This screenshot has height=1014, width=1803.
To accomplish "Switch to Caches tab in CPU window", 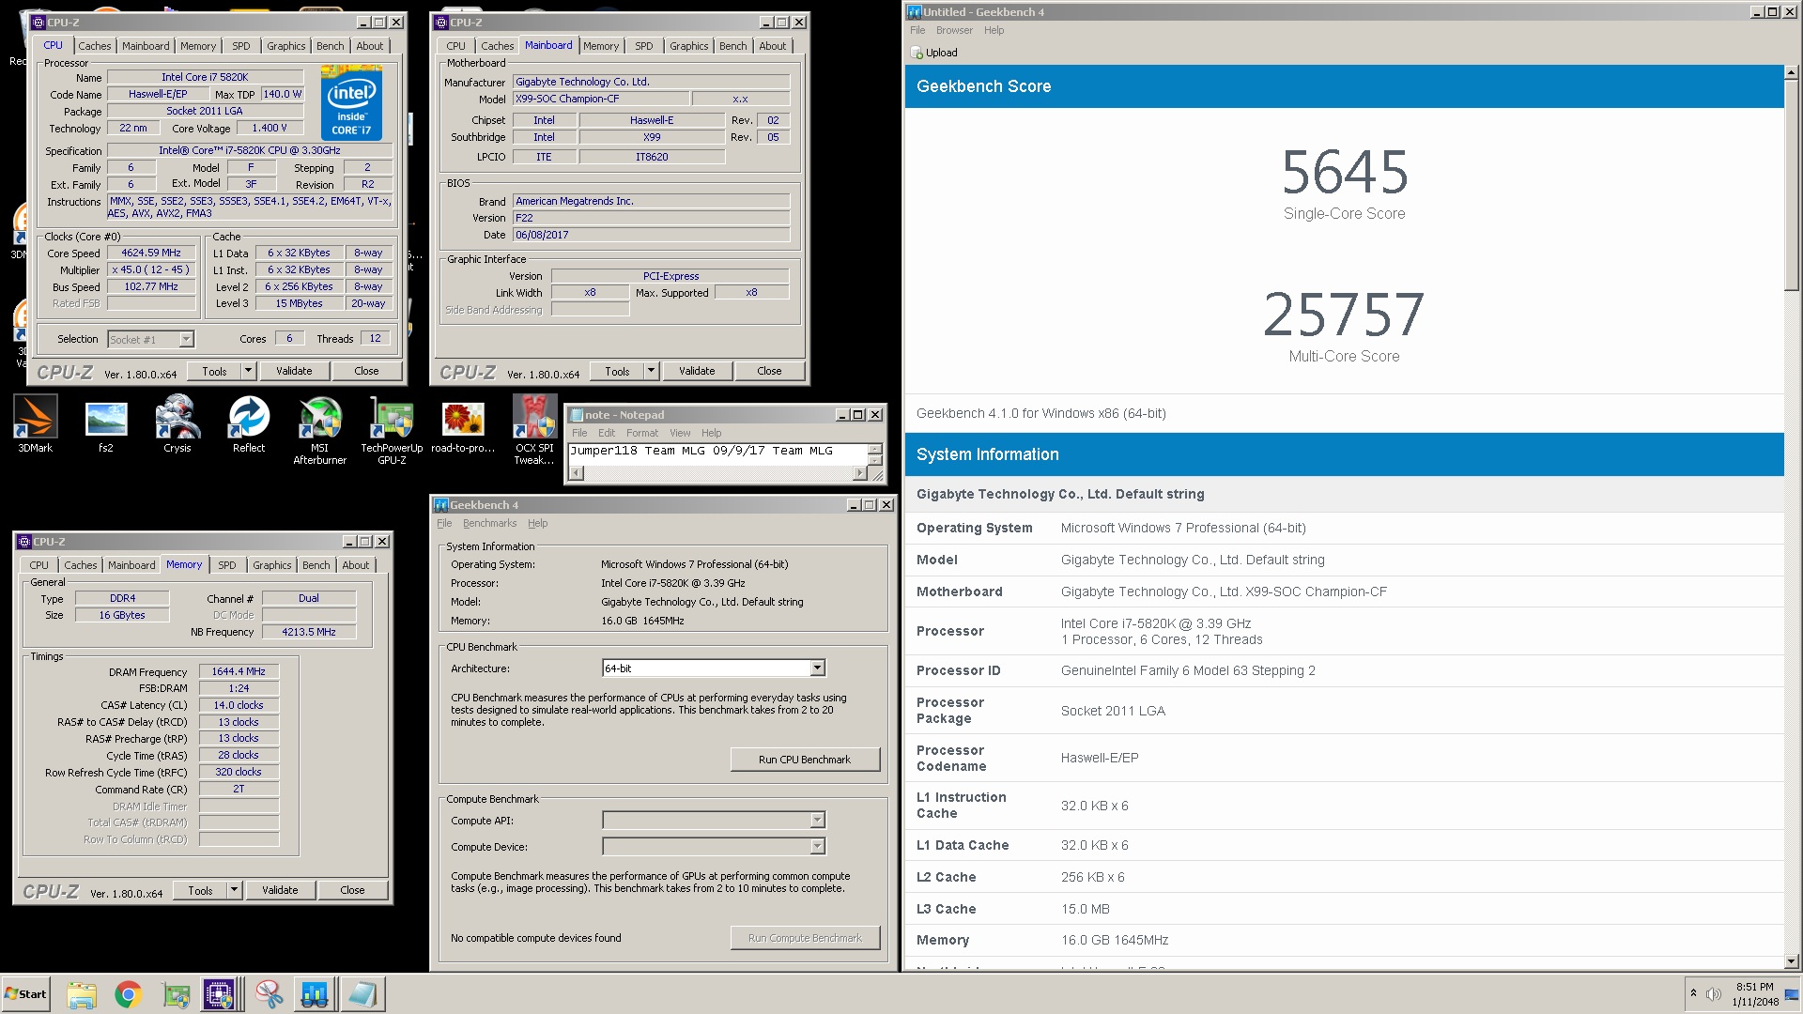I will [x=94, y=46].
